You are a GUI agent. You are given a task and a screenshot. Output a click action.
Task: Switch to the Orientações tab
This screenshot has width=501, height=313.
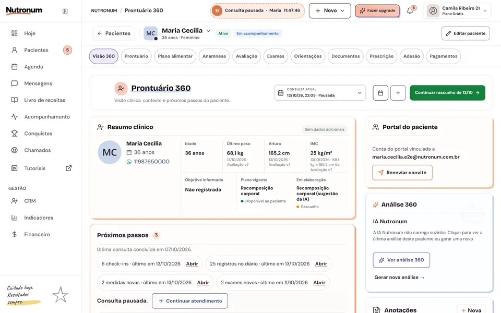pos(308,56)
